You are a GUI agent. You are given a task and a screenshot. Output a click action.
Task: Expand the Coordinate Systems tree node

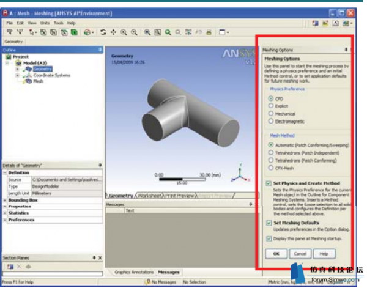[17, 75]
